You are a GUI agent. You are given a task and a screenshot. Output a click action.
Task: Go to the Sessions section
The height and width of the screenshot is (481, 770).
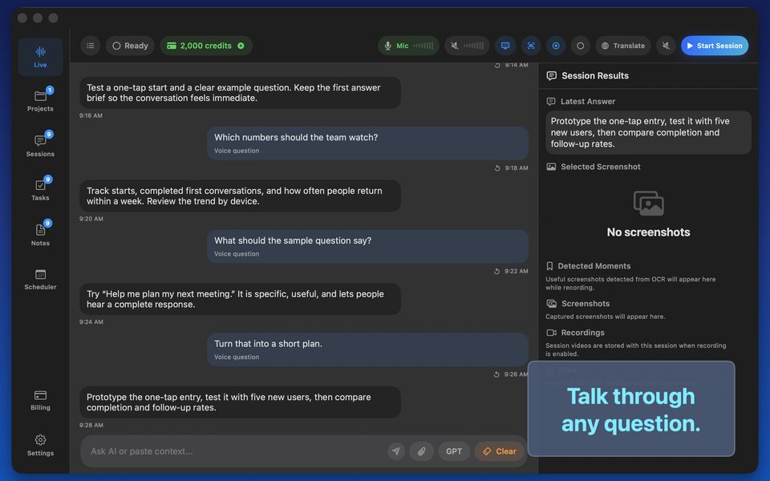(40, 145)
